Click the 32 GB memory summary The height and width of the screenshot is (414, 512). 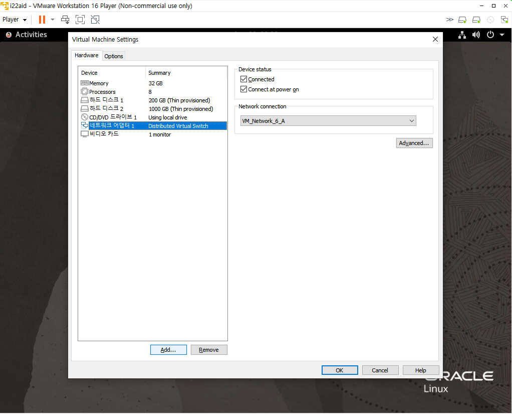pos(156,83)
